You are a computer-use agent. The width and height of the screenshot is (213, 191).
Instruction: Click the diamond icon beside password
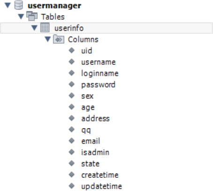click(x=72, y=84)
